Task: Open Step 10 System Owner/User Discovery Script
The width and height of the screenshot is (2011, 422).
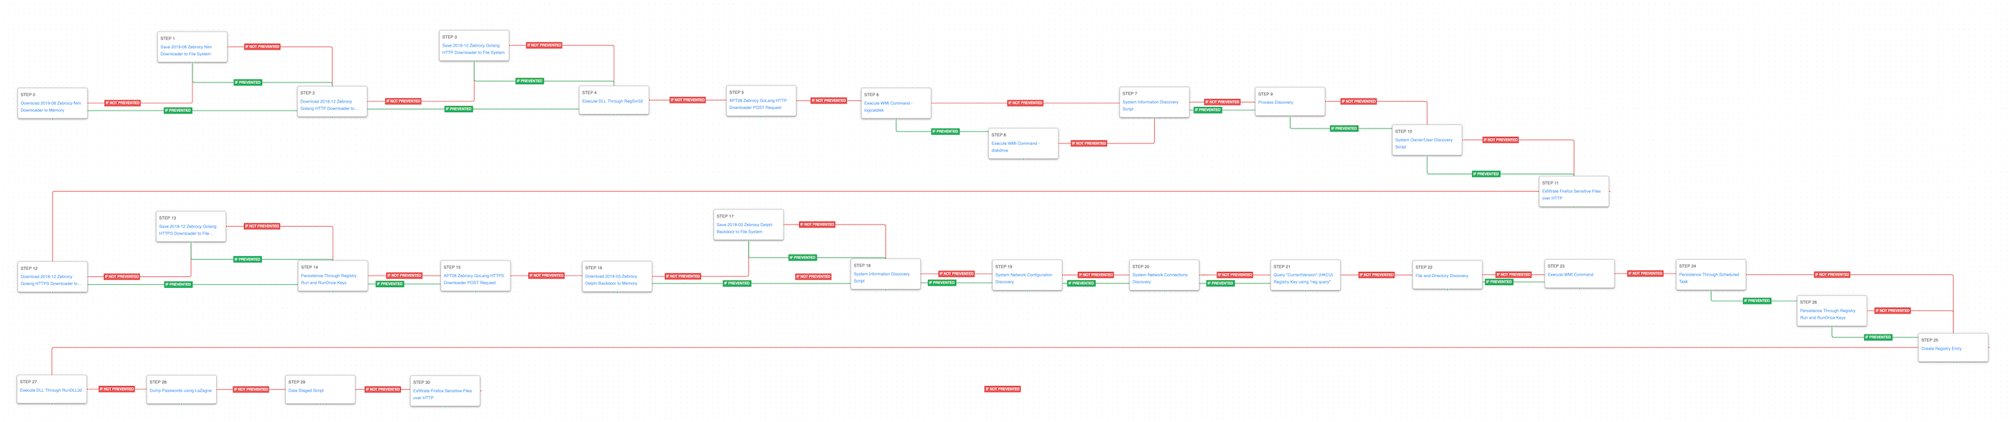Action: coord(1424,141)
